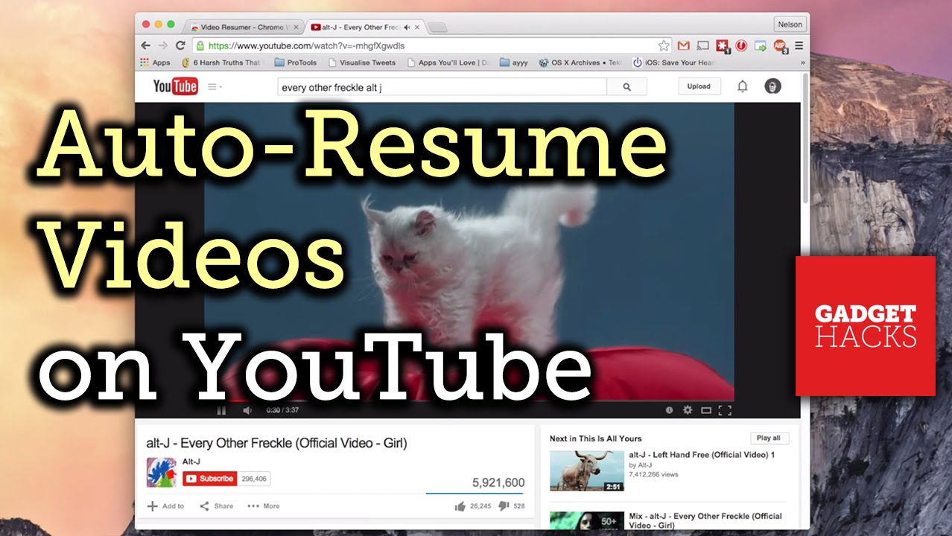The image size is (952, 536).
Task: Go to the YouTube home logo
Action: click(175, 86)
